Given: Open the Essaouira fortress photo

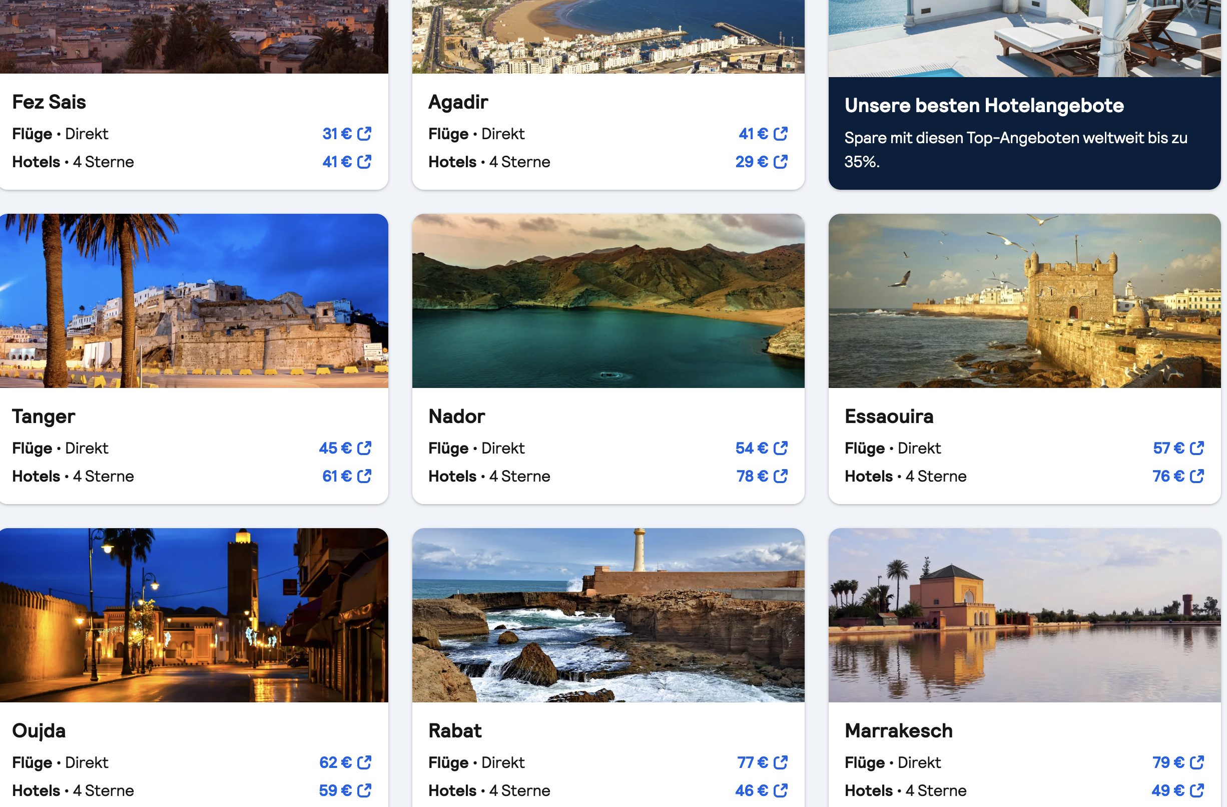Looking at the screenshot, I should (x=1024, y=301).
